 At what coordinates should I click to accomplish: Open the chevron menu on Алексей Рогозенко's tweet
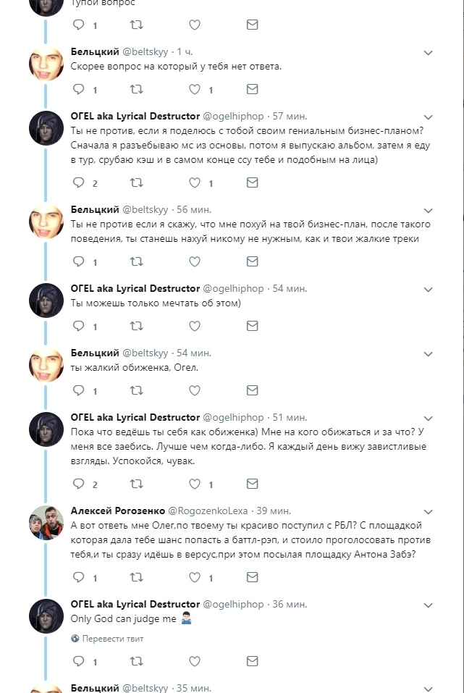point(428,512)
